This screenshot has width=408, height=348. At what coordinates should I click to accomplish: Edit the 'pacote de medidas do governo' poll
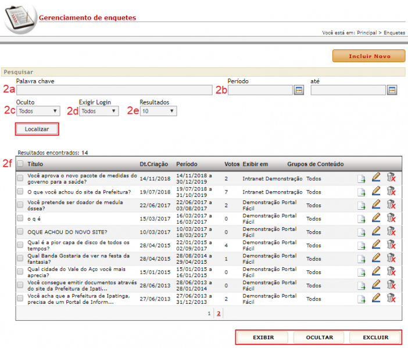click(376, 177)
